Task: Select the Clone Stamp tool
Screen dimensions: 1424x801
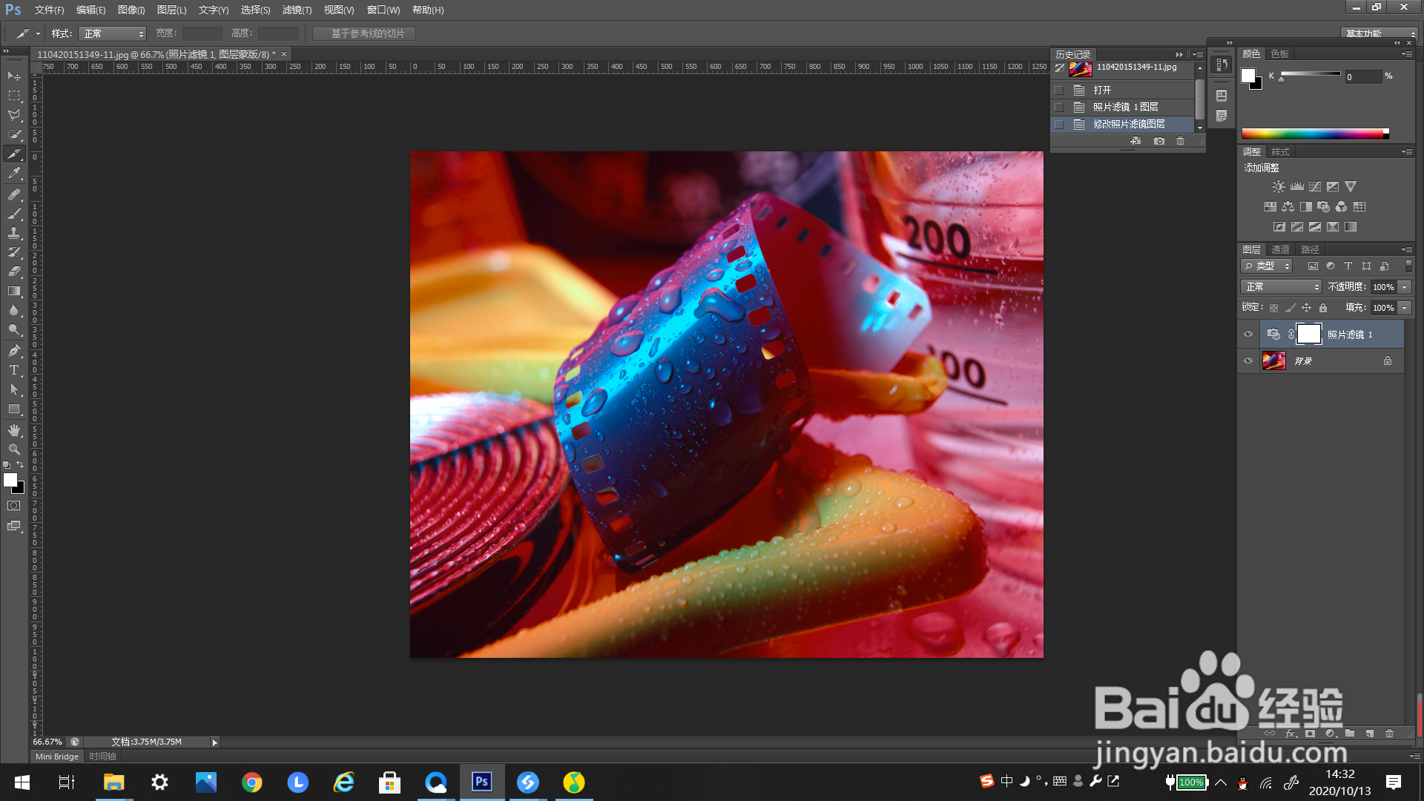Action: 14,233
